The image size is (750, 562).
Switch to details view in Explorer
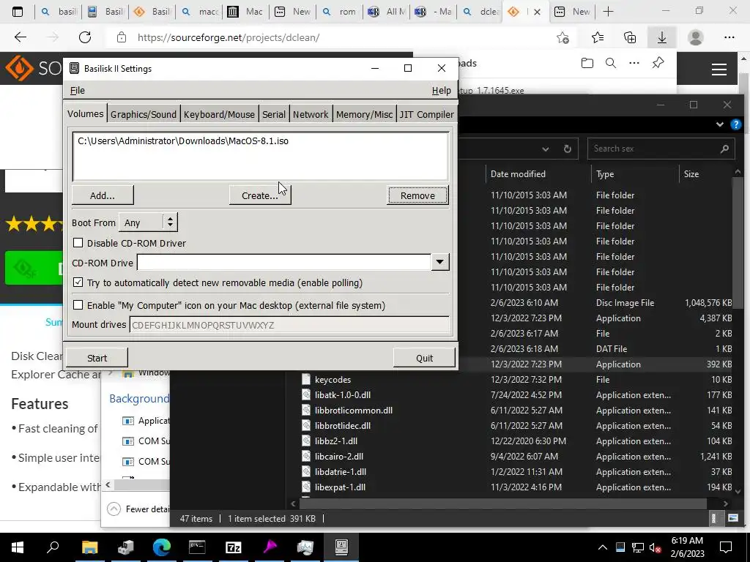pos(714,518)
